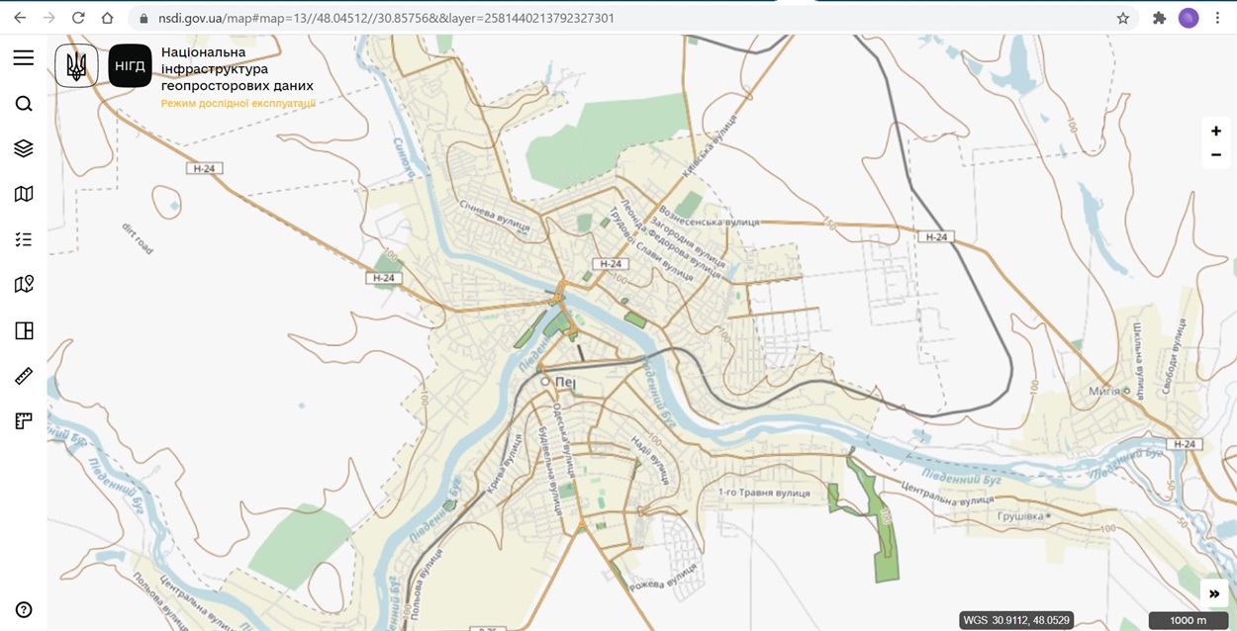The width and height of the screenshot is (1237, 631).
Task: Open the checklist legend icon
Action: [x=24, y=239]
